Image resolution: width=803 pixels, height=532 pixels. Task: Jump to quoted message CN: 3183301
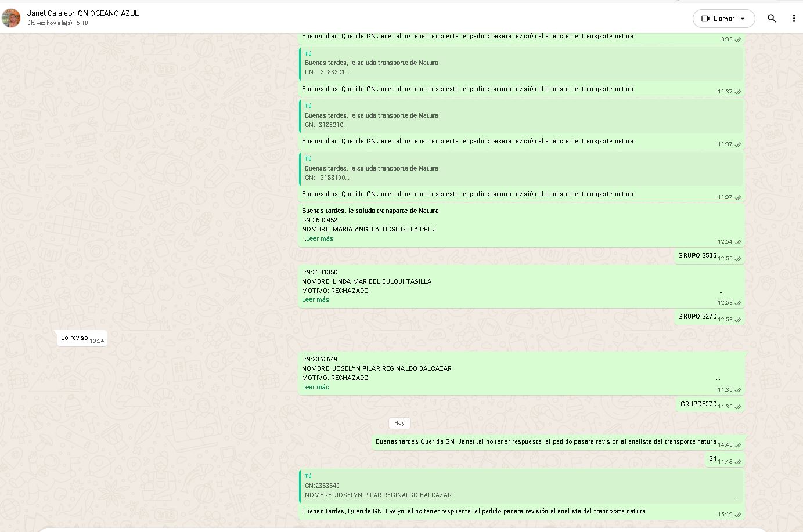521,63
